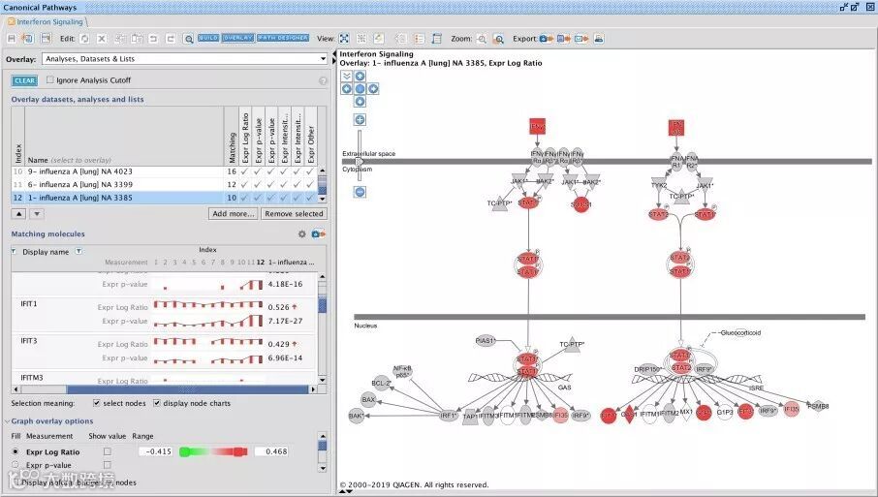Click the BUILD toolbar button

click(208, 38)
